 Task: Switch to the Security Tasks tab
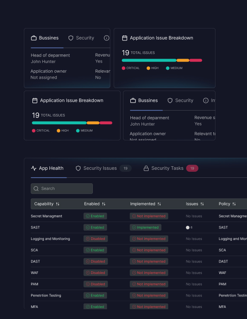pyautogui.click(x=171, y=168)
